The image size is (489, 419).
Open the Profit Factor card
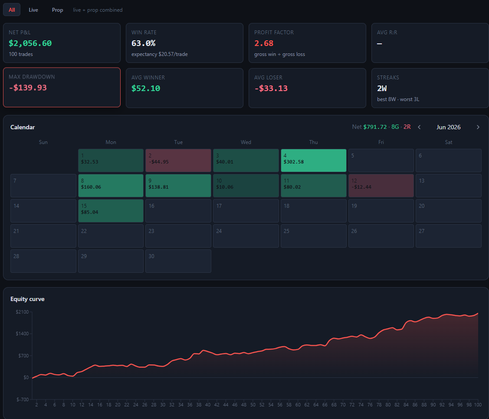click(x=307, y=43)
